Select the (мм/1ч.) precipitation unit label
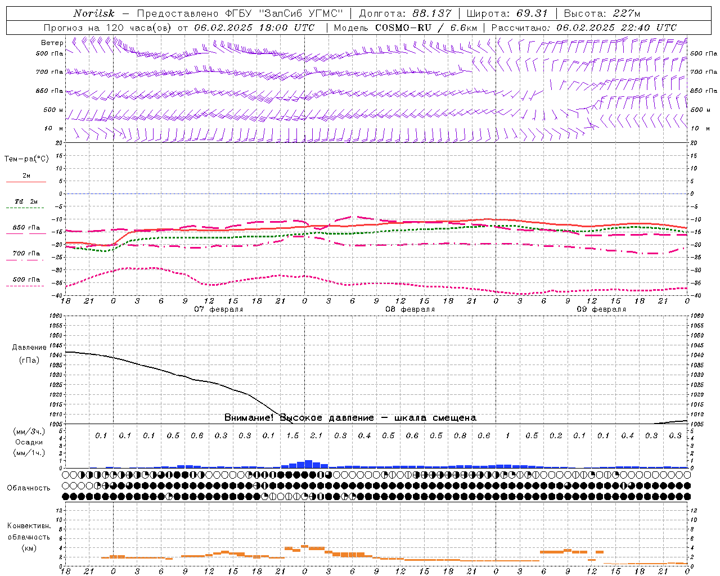The image size is (720, 576). tap(29, 453)
